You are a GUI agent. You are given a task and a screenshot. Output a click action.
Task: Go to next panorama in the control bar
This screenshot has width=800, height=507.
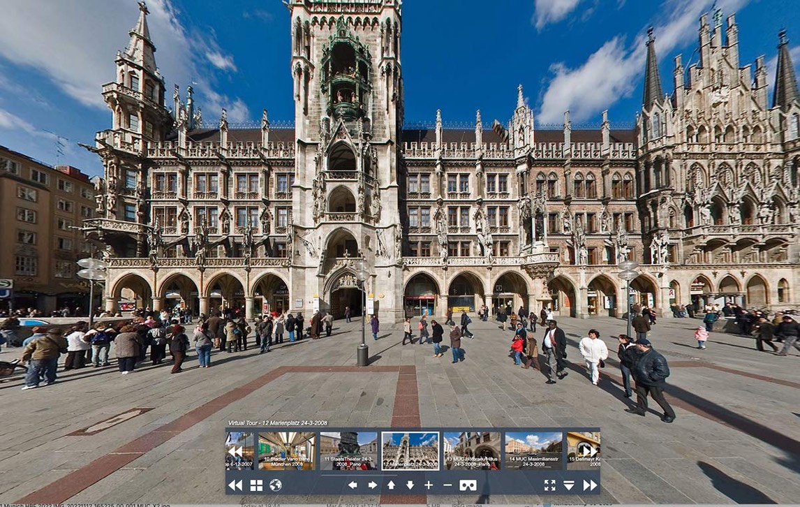590,485
